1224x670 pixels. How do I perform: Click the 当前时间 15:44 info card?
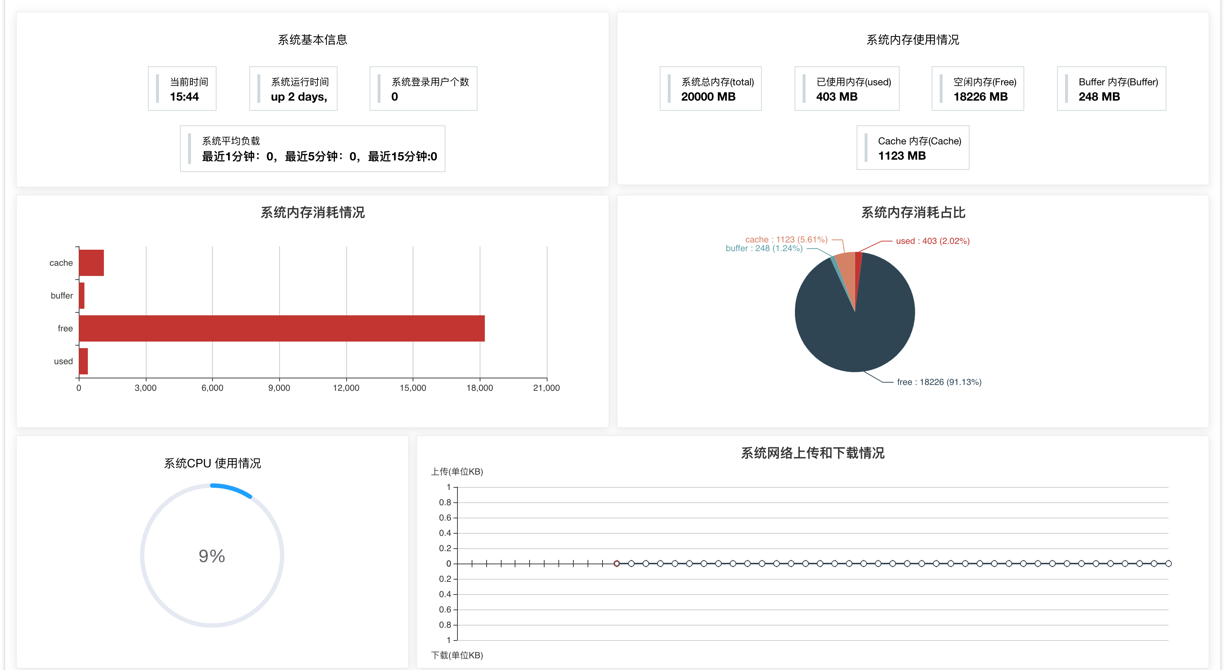coord(182,89)
